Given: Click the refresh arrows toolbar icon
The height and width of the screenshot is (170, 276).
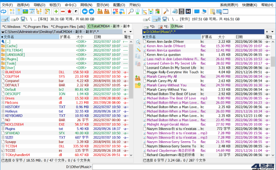Looking at the screenshot, I should [4, 12].
